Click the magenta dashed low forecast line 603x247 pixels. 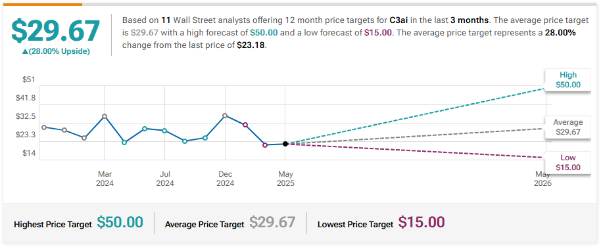[x=416, y=150]
